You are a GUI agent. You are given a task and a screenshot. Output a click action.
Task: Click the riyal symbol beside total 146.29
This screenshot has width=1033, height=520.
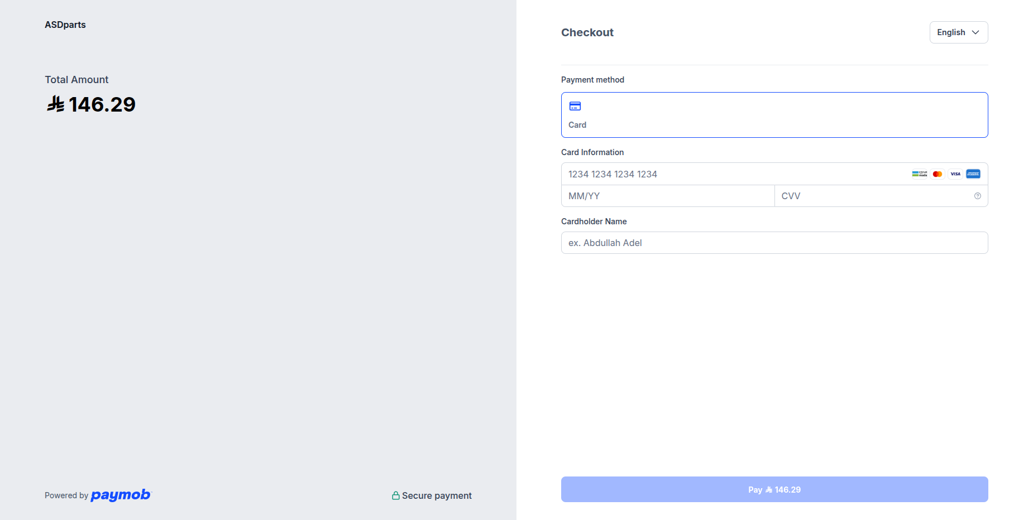click(x=55, y=104)
